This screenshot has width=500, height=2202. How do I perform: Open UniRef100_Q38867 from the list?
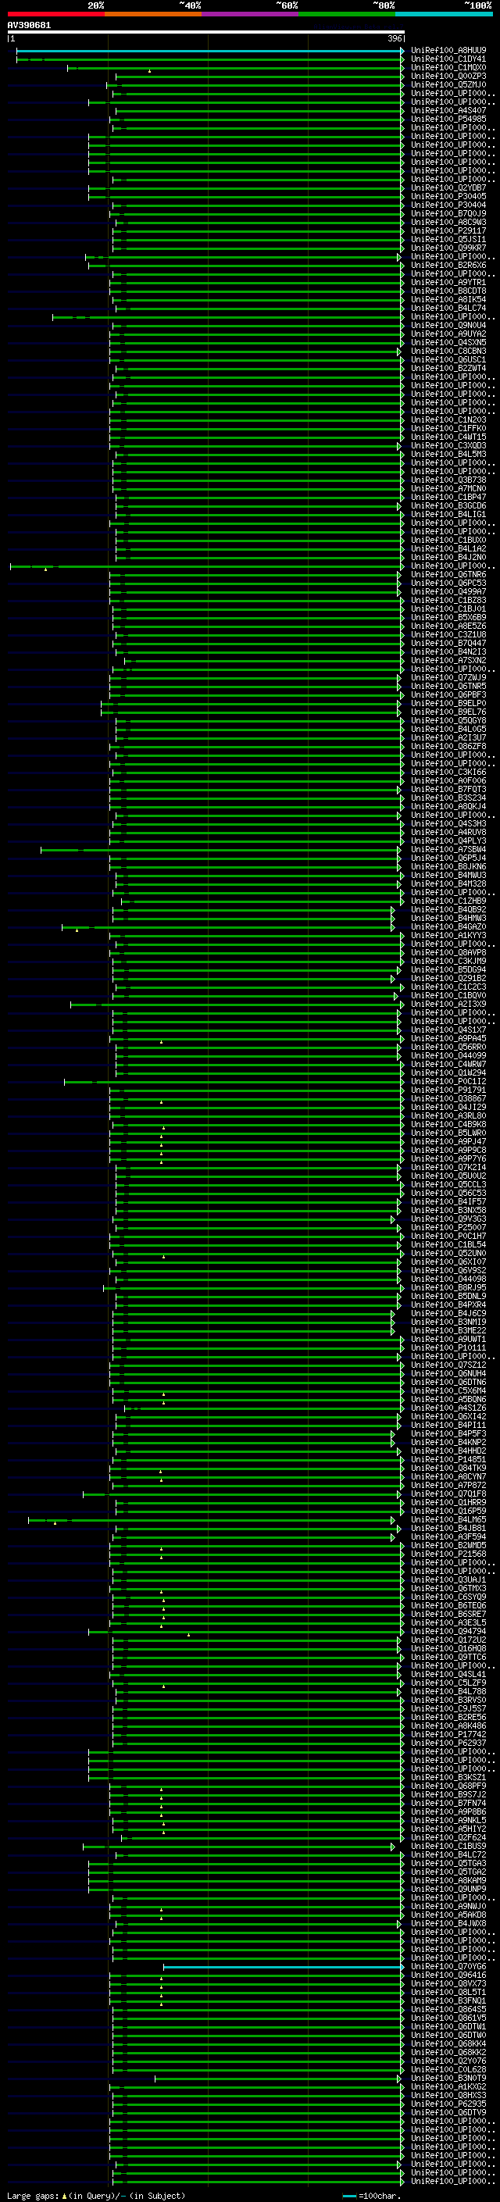(x=448, y=1099)
